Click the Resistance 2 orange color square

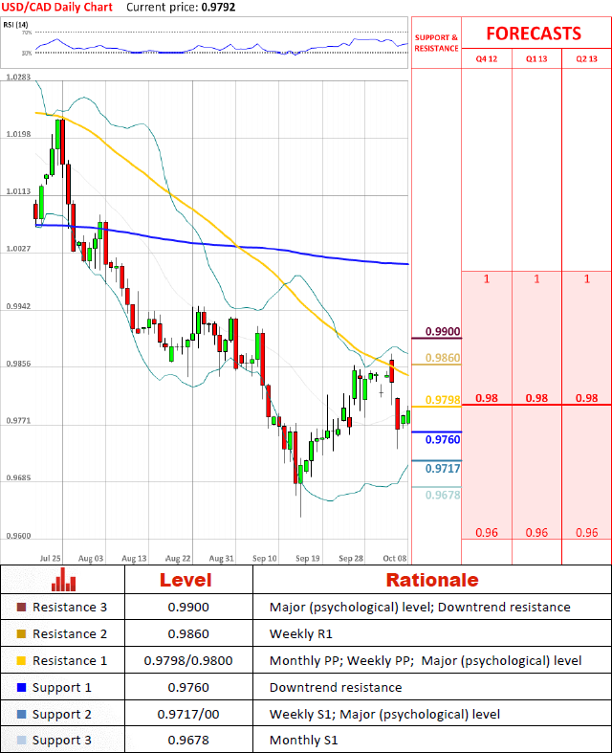click(22, 633)
